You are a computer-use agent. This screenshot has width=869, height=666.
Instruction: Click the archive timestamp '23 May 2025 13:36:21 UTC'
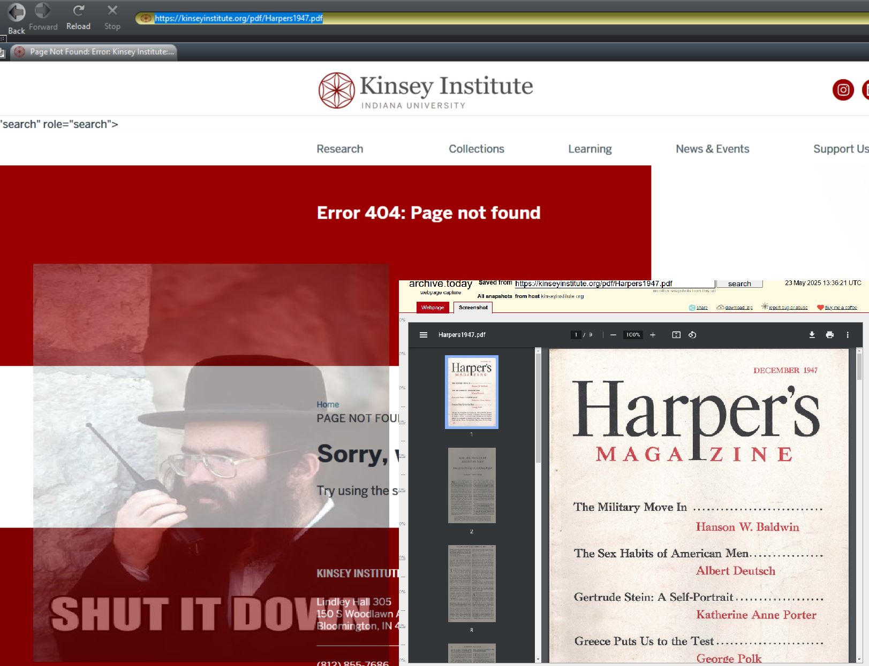coord(823,283)
